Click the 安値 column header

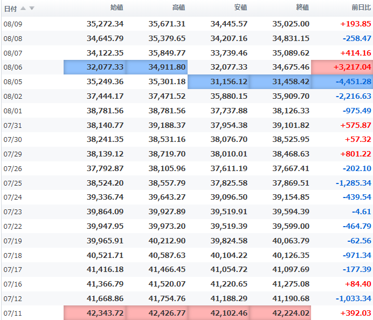point(240,8)
